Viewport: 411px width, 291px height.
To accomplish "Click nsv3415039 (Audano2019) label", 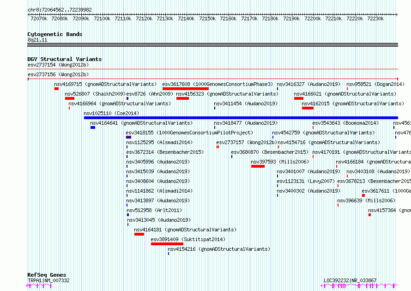I will [x=158, y=171].
